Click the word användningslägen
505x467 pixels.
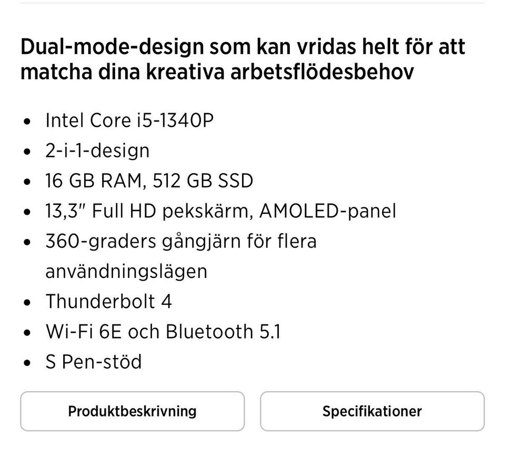pyautogui.click(x=126, y=272)
